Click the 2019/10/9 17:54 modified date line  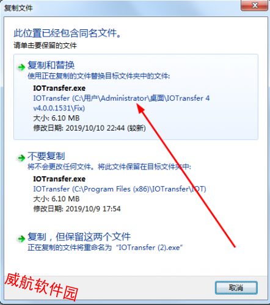click(x=77, y=209)
